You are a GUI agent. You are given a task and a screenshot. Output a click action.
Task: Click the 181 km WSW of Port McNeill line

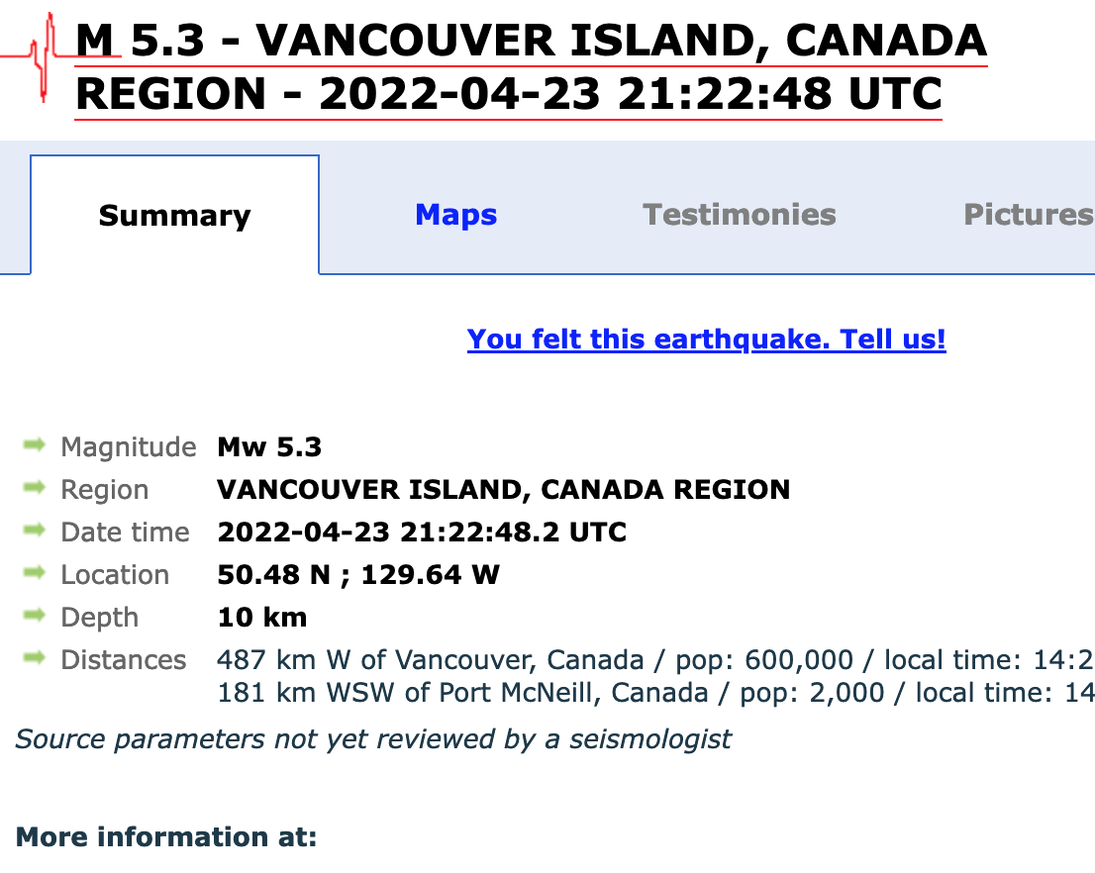point(653,693)
